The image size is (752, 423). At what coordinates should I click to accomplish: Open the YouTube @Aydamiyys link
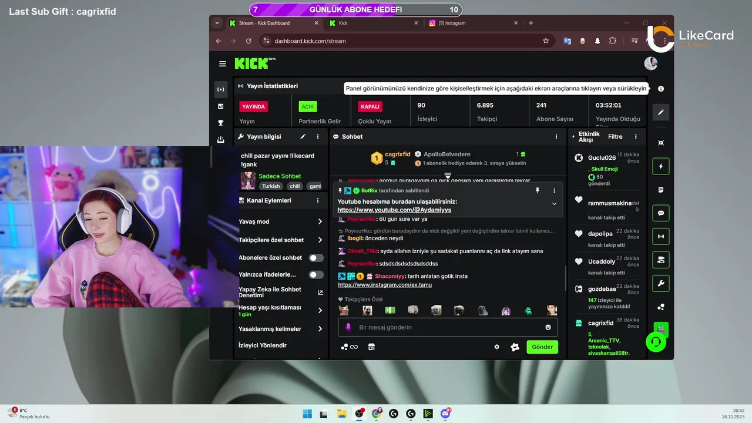click(394, 210)
